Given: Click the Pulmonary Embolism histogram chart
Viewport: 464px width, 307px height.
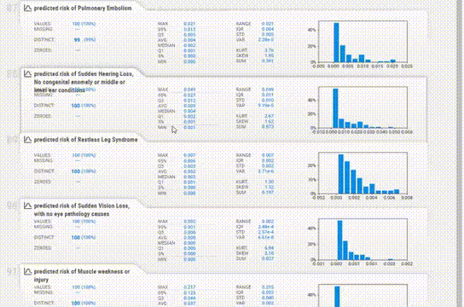Looking at the screenshot, I should pos(362,41).
